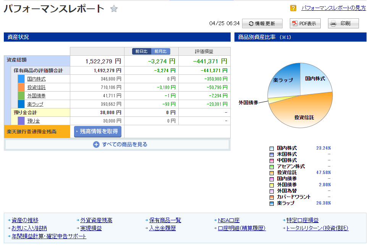
Task: Click the favorite star icon beside title
Action: coord(114,9)
